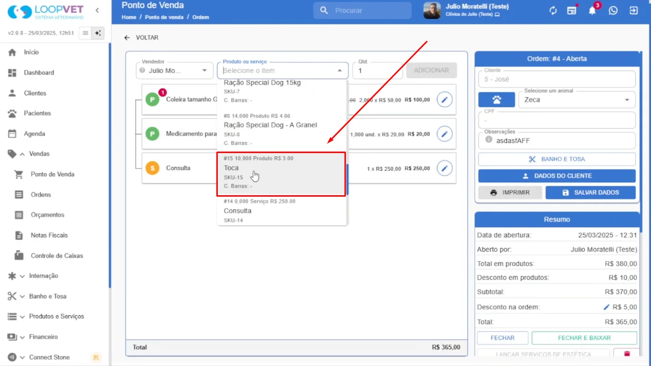The width and height of the screenshot is (651, 366).
Task: Click the red trash delete order icon
Action: (627, 354)
